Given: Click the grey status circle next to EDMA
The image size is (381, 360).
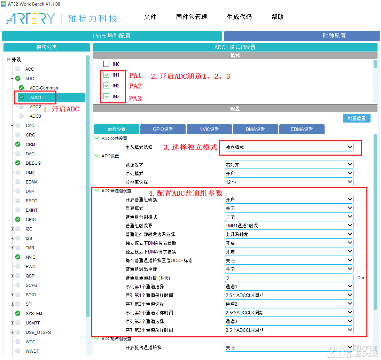Looking at the screenshot, I should [18, 182].
